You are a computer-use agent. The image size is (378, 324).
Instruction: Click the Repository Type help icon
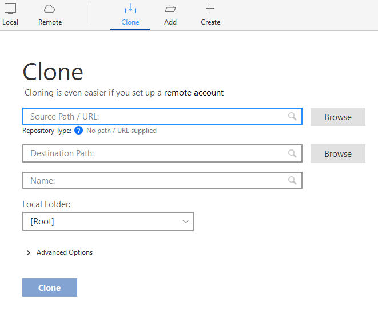click(x=79, y=131)
